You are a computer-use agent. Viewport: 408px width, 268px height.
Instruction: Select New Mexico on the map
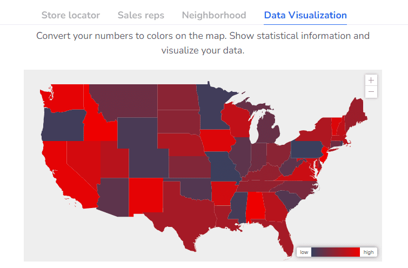(145, 196)
